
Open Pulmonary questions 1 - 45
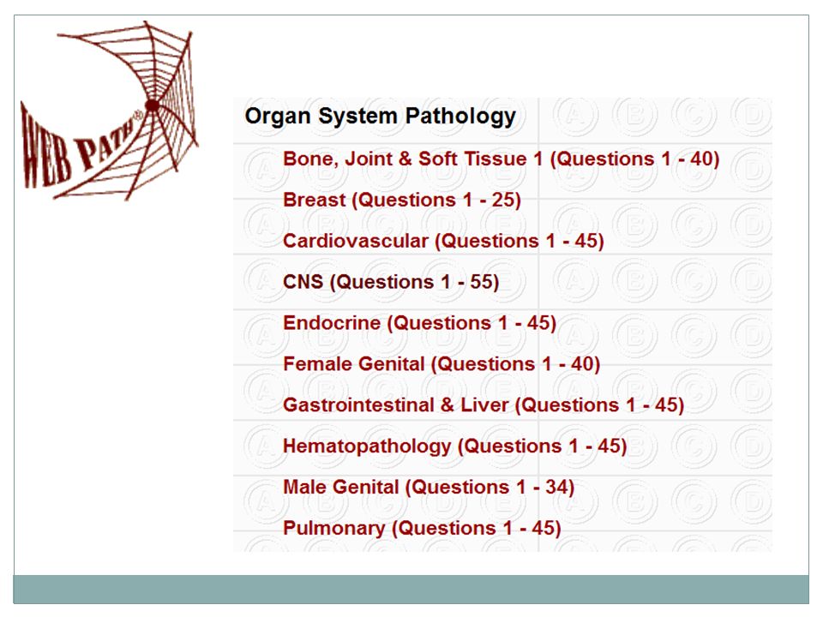[422, 528]
